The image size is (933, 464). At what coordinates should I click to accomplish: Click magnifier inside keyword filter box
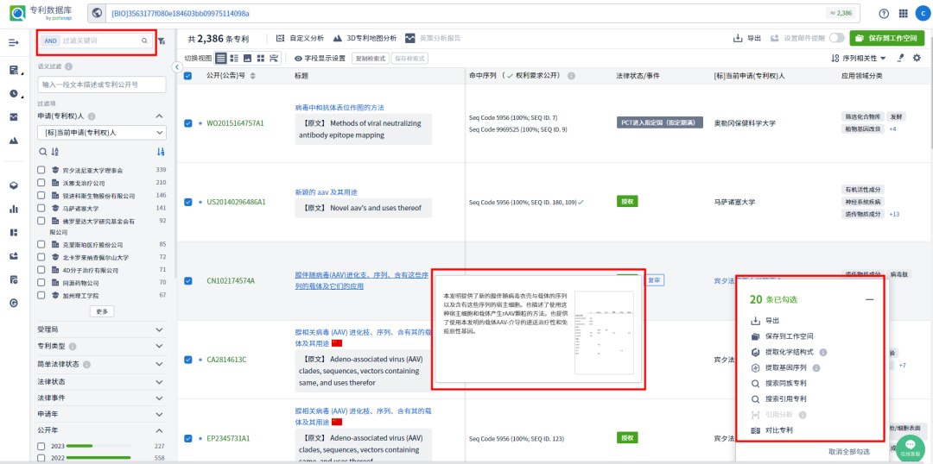coord(144,41)
